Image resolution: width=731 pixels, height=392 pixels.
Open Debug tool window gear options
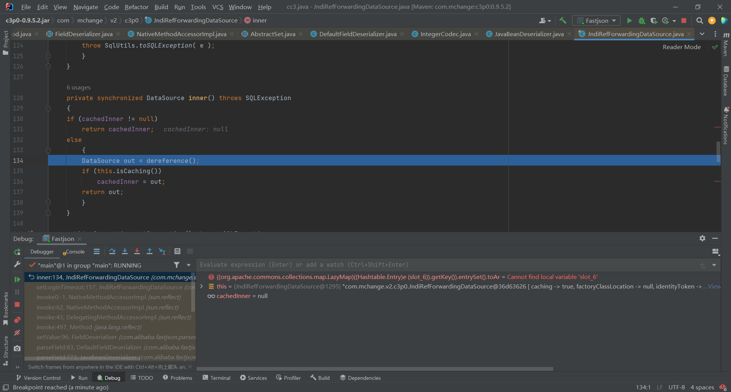702,238
